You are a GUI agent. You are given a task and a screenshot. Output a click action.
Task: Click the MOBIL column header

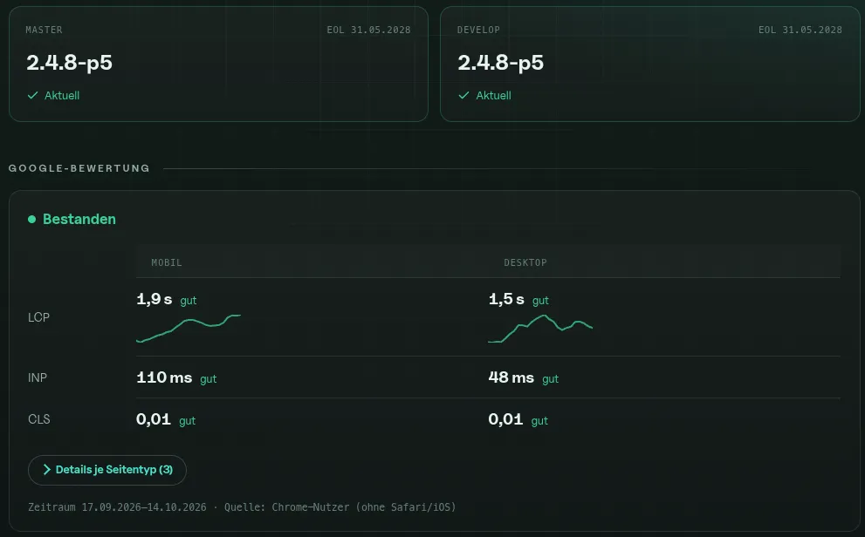click(x=167, y=262)
